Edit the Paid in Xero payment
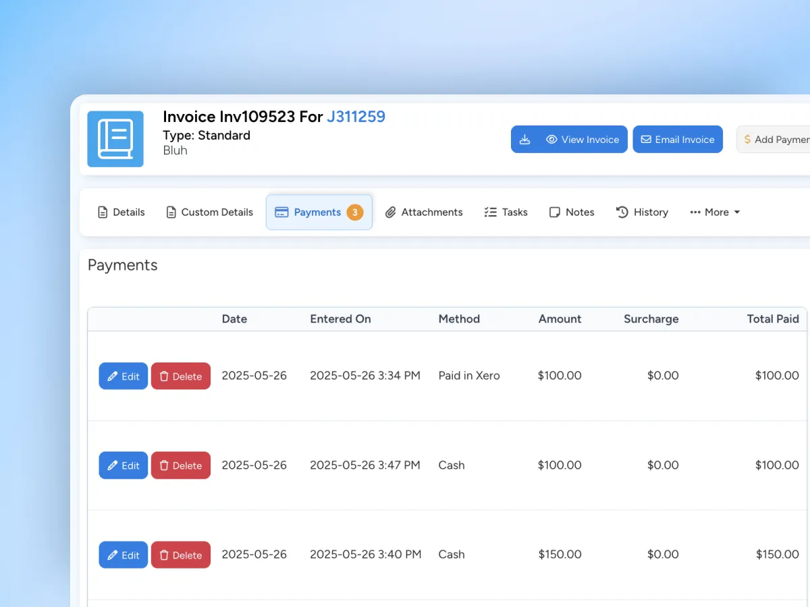Screen dimensions: 810x607 (124, 376)
